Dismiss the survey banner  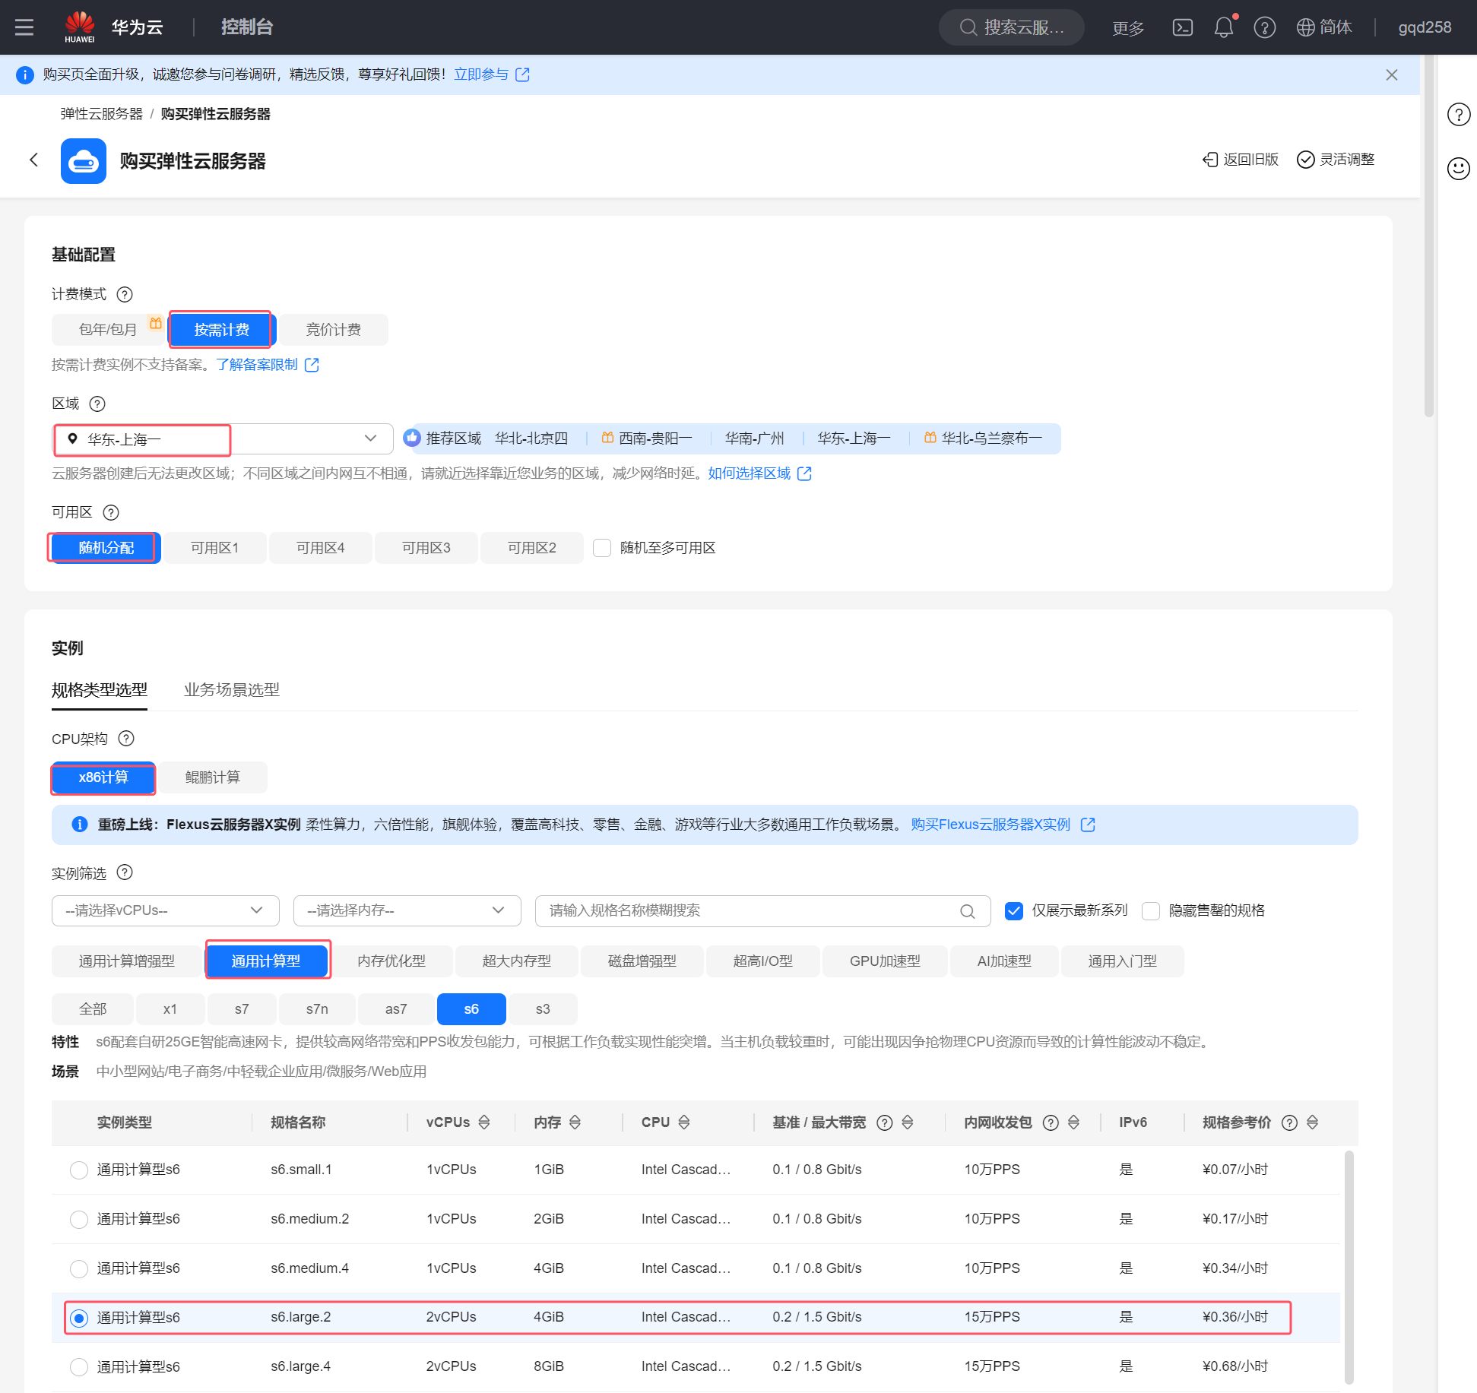tap(1391, 74)
